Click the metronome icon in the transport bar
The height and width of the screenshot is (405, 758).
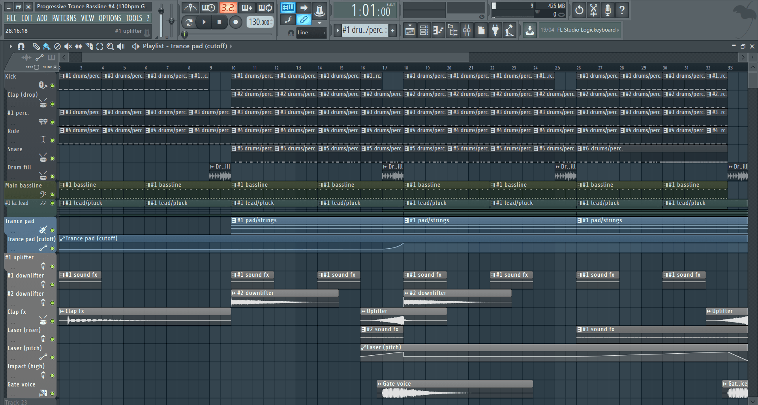[190, 7]
